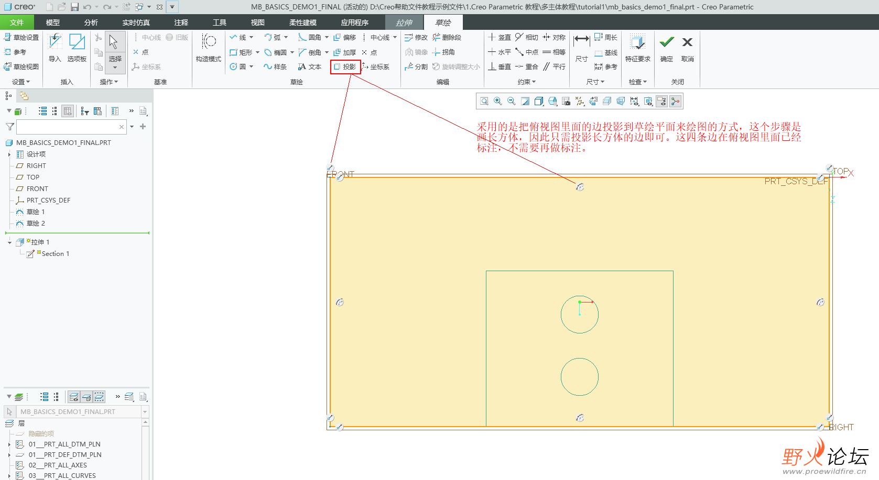
Task: Select the 02__PRT_ALL_AXES layer
Action: pyautogui.click(x=58, y=465)
